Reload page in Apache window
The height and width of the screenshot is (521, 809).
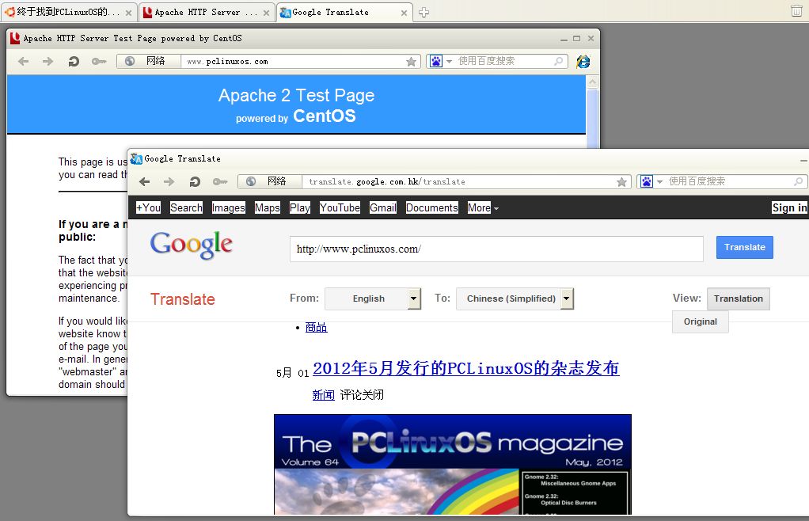click(x=74, y=62)
